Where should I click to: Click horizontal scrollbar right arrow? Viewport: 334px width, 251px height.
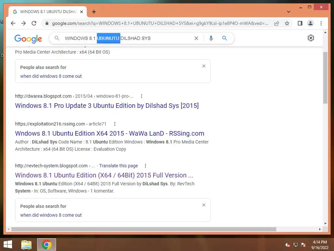320,229
